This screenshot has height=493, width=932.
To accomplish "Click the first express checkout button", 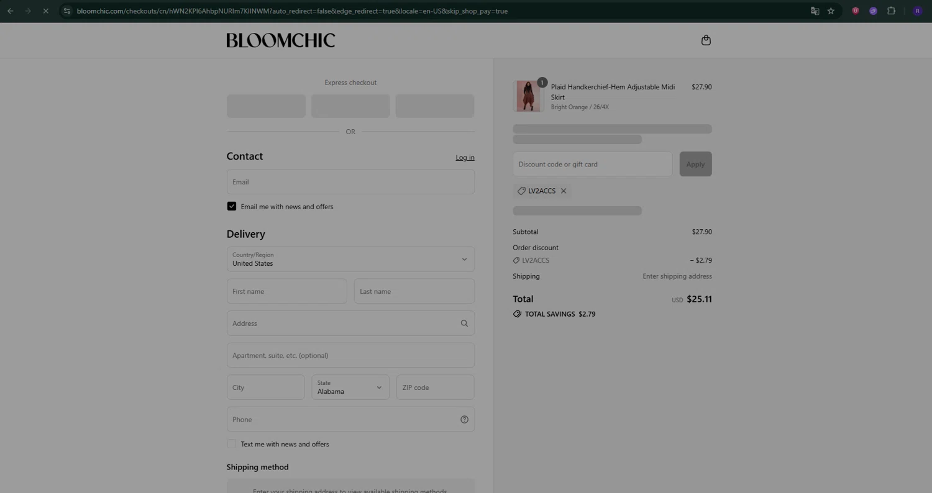I will (266, 106).
